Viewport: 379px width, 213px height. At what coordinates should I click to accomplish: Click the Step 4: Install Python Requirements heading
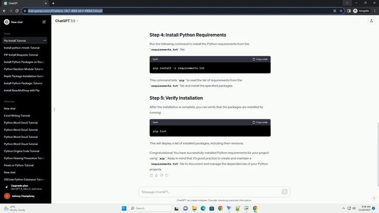(188, 35)
